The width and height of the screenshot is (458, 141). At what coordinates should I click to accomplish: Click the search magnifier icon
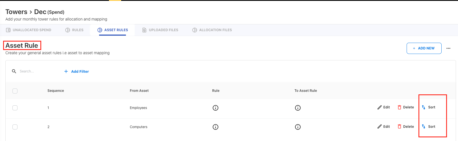point(14,71)
